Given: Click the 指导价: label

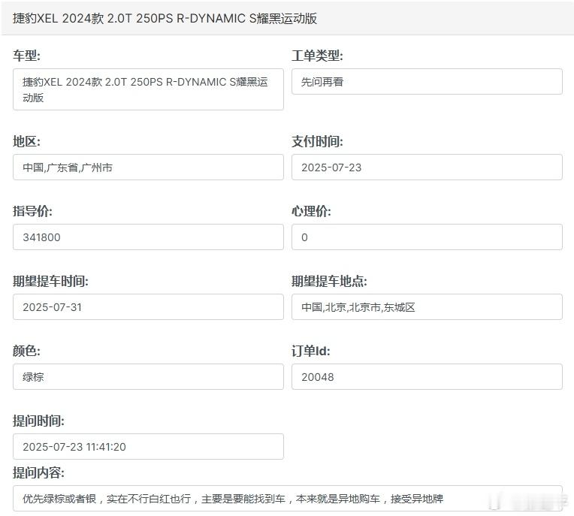Looking at the screenshot, I should [32, 211].
